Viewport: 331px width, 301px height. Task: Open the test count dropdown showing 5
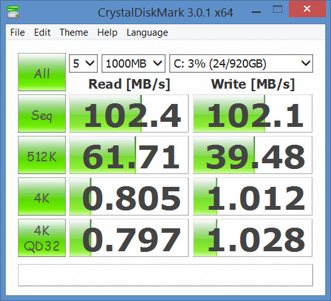[x=83, y=64]
